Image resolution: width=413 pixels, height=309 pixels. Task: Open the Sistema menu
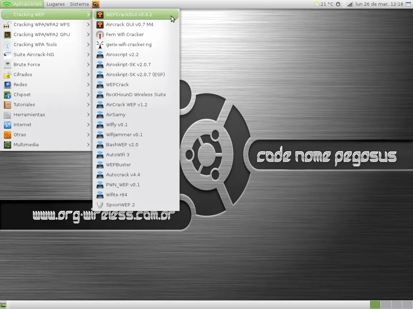point(79,4)
